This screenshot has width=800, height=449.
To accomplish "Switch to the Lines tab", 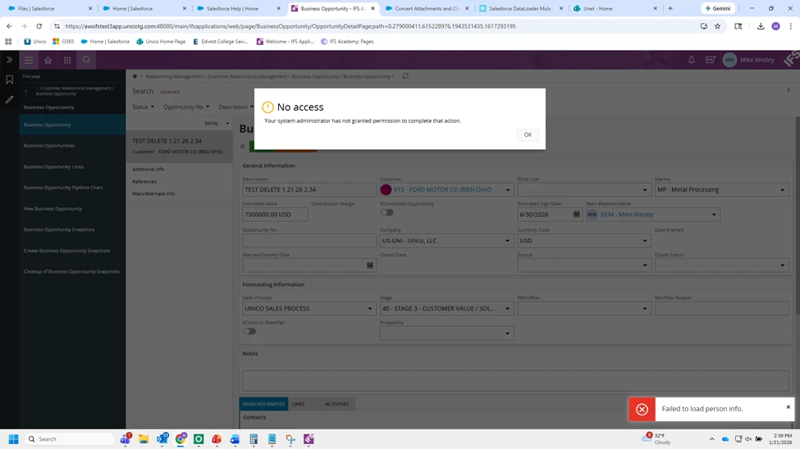I will point(298,404).
